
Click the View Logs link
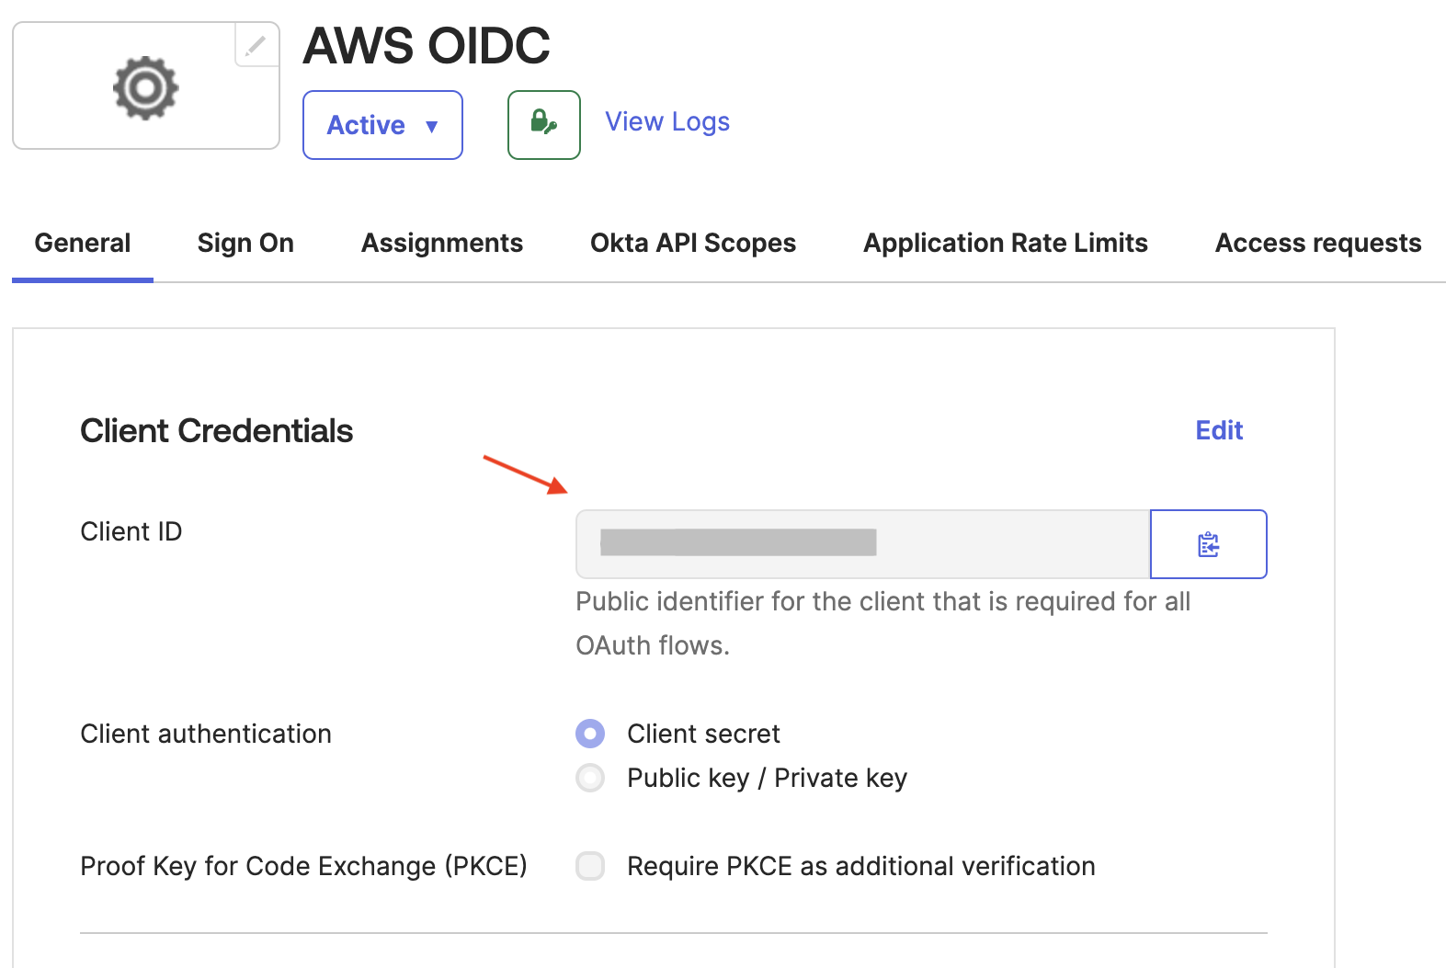(666, 121)
